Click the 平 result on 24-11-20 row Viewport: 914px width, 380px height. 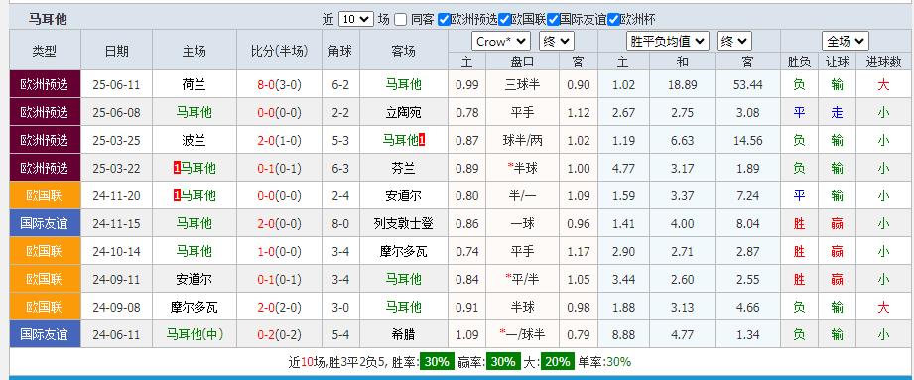(x=799, y=195)
